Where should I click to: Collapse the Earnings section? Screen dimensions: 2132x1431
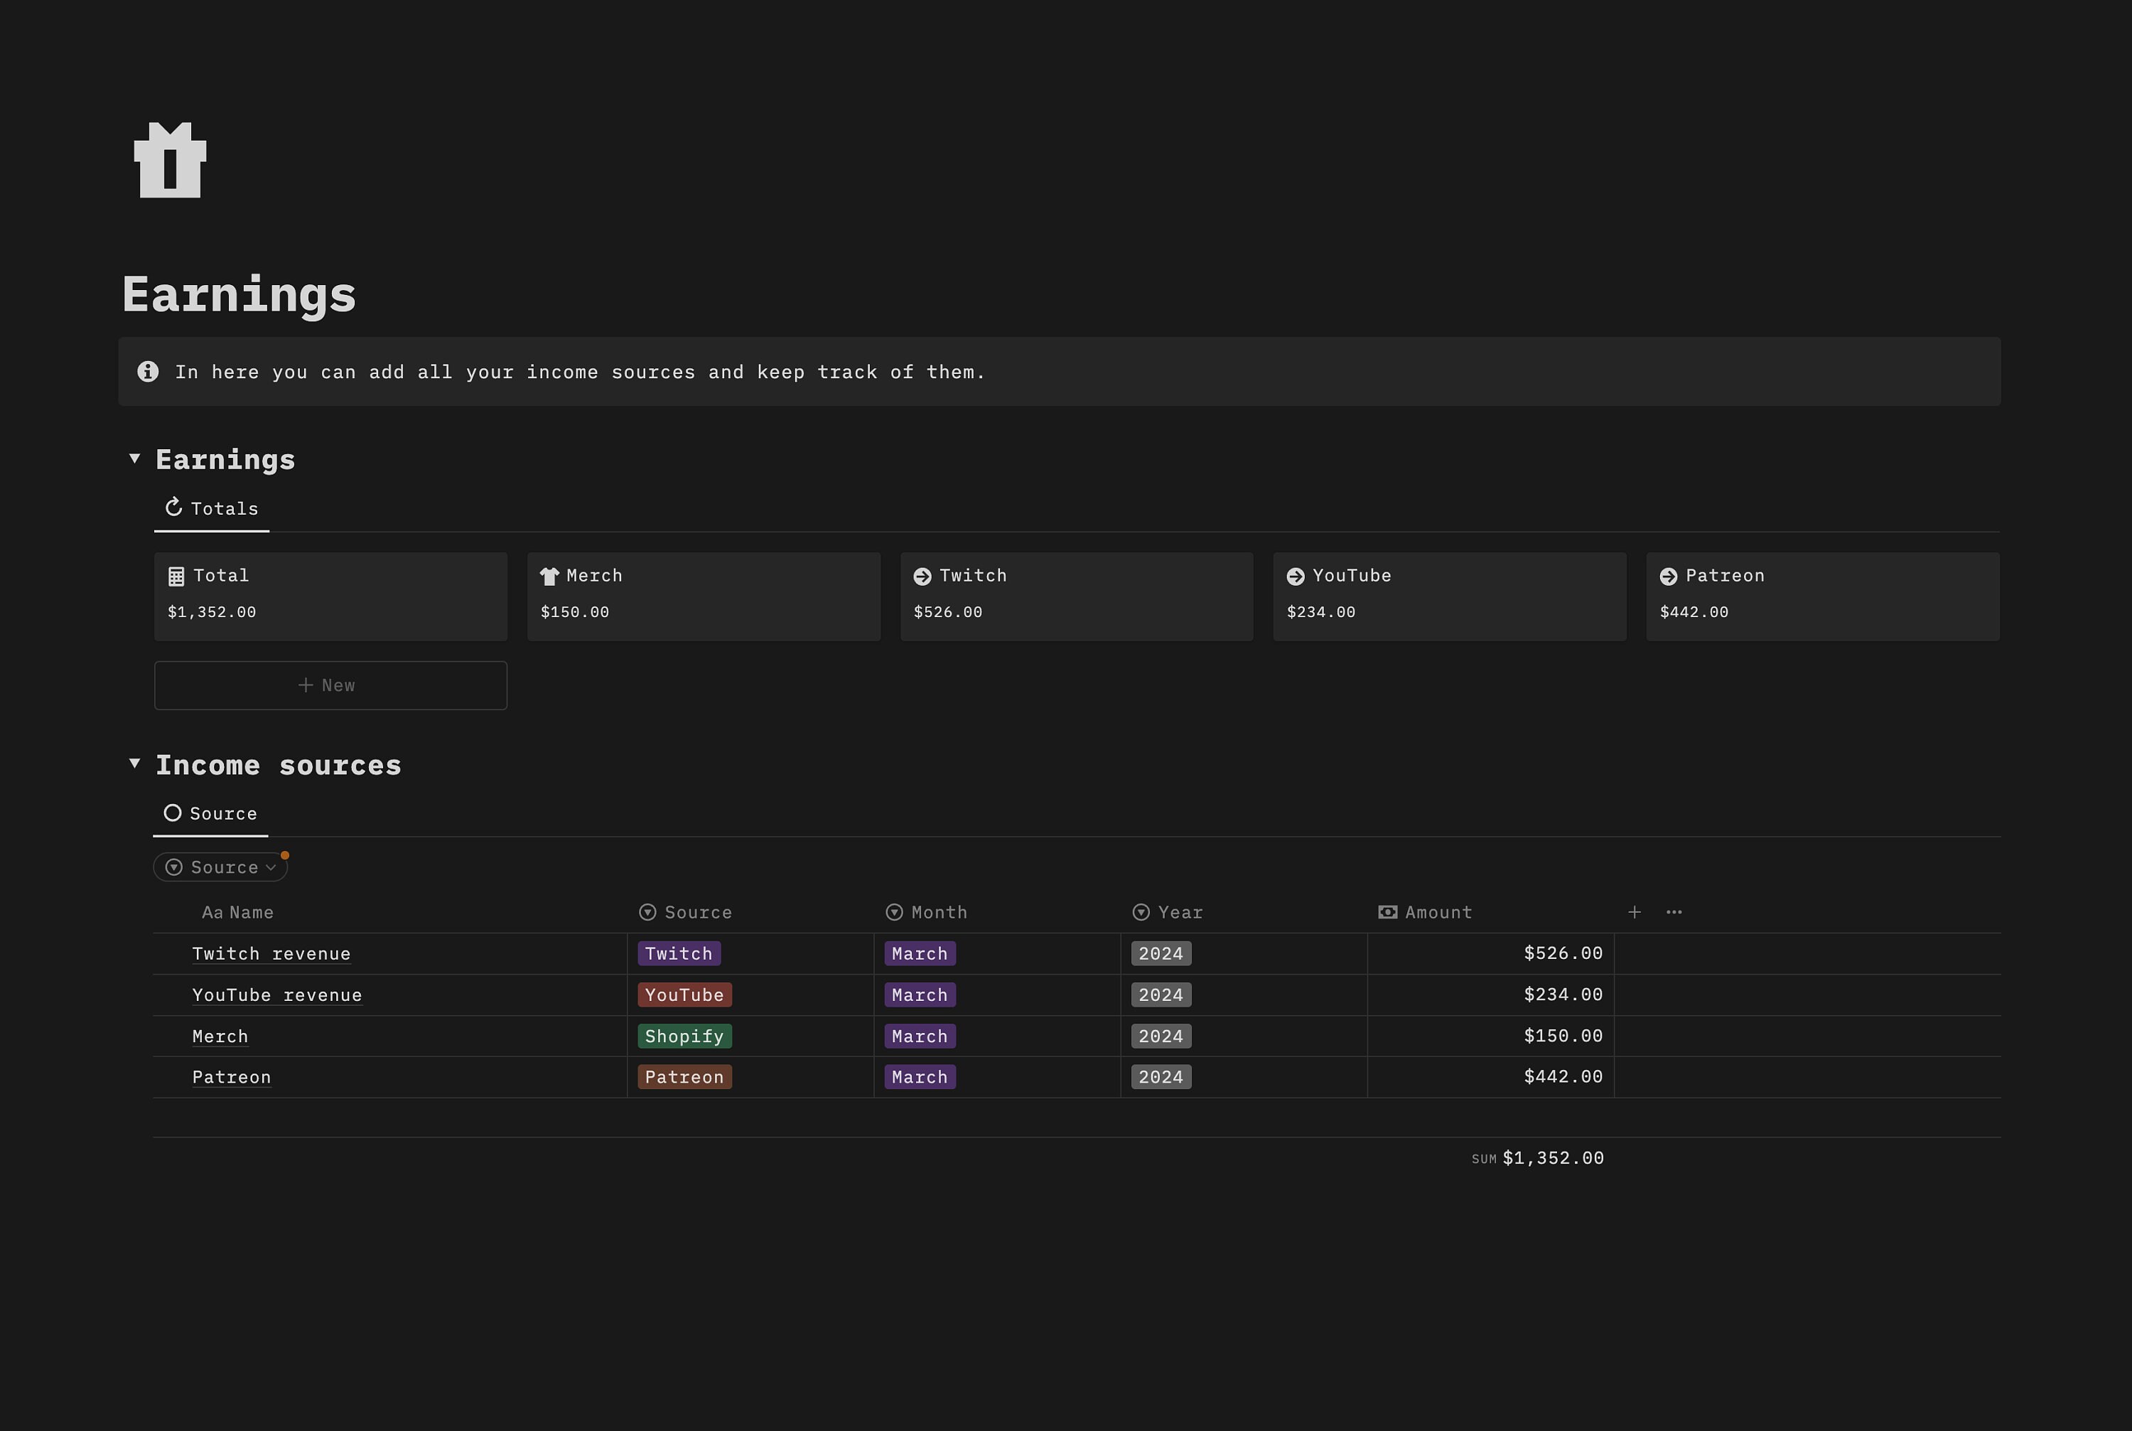tap(134, 458)
